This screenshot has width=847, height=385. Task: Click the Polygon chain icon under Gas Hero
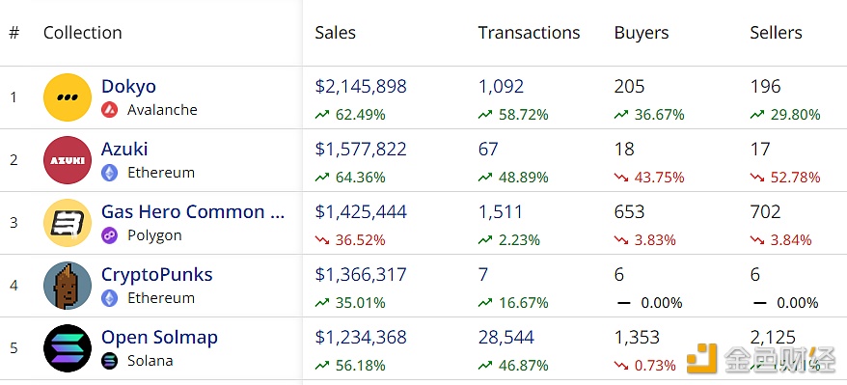(x=109, y=235)
